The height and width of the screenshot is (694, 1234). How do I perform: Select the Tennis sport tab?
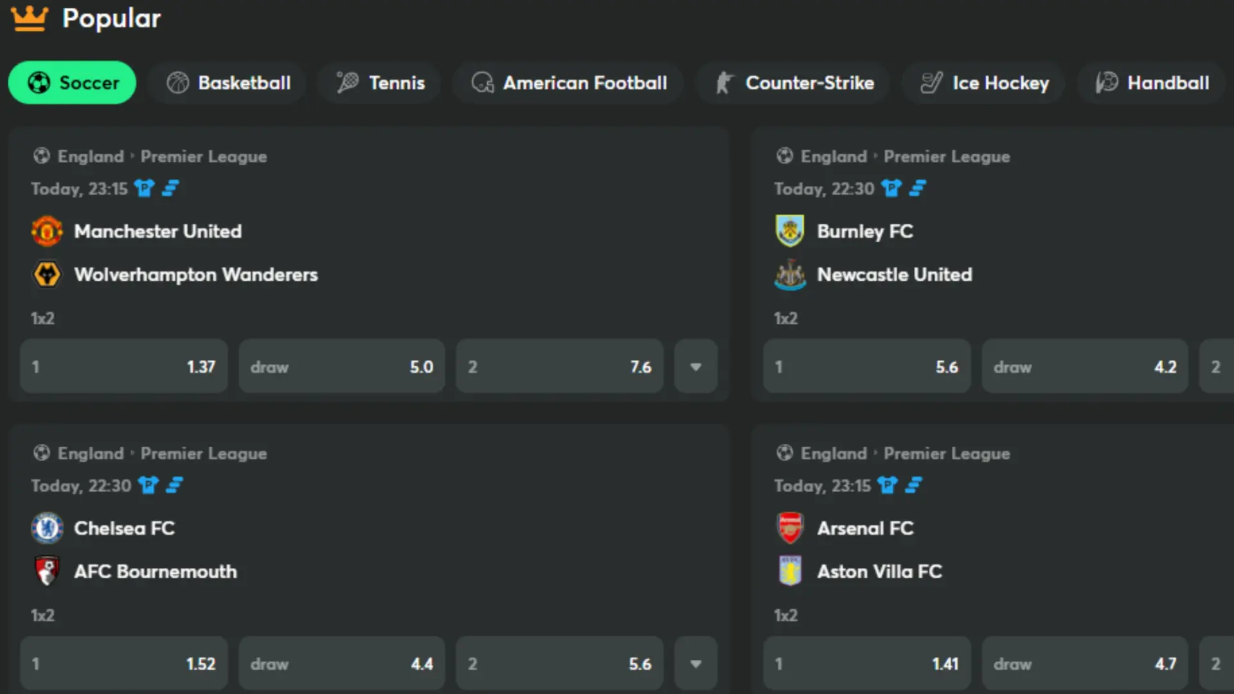(x=380, y=83)
